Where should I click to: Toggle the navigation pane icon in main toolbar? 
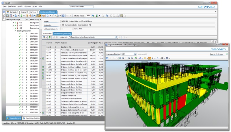click(8, 16)
